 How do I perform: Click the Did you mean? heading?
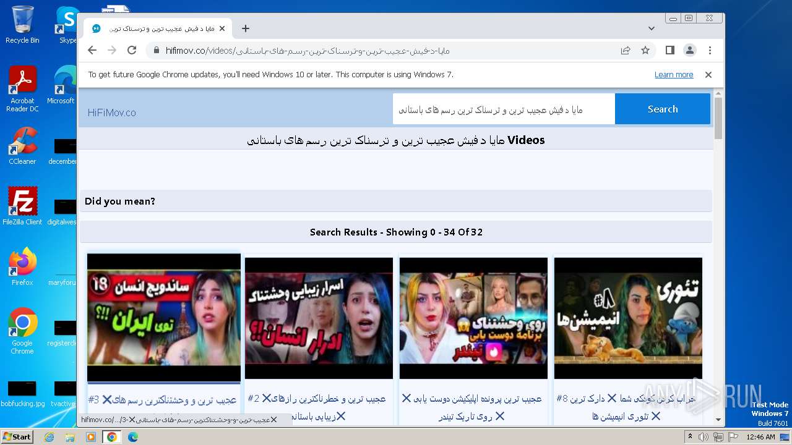[120, 201]
